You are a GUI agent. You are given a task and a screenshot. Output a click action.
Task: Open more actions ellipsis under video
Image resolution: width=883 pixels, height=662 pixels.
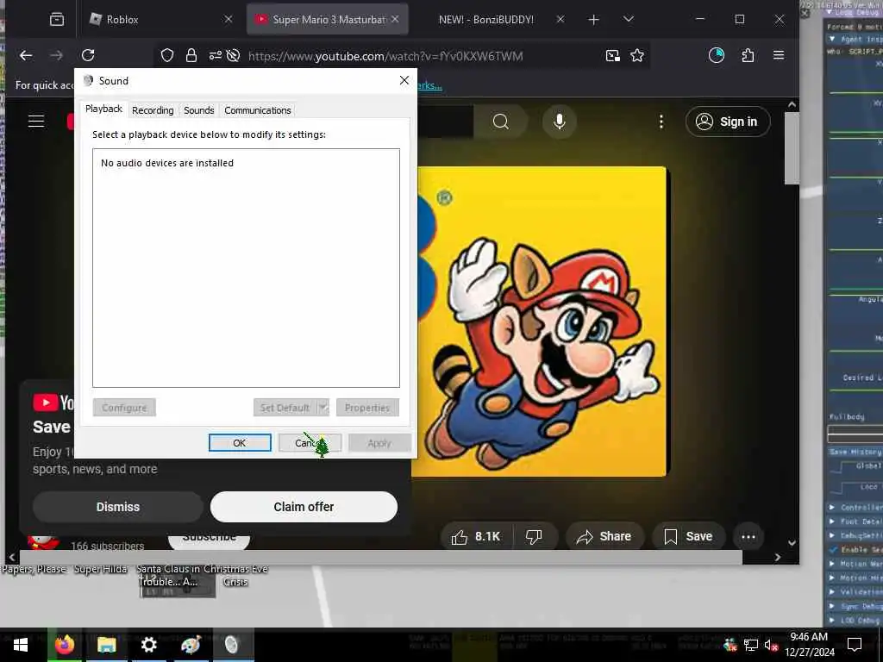[748, 536]
